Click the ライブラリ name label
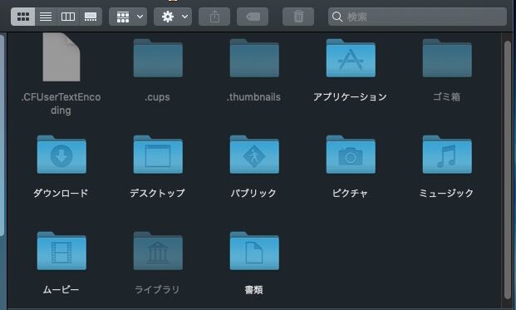 click(x=157, y=289)
